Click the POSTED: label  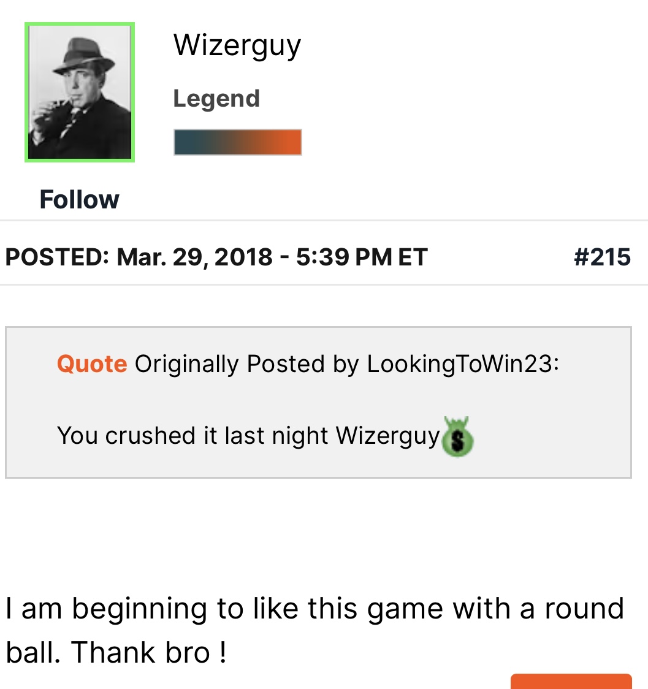[56, 257]
